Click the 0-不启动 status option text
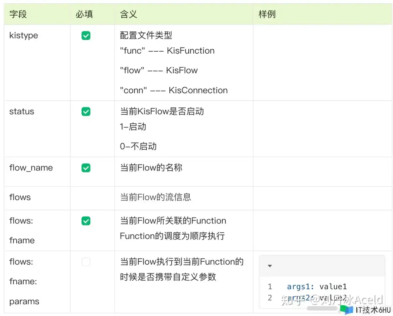Image resolution: width=393 pixels, height=316 pixels. pyautogui.click(x=138, y=146)
